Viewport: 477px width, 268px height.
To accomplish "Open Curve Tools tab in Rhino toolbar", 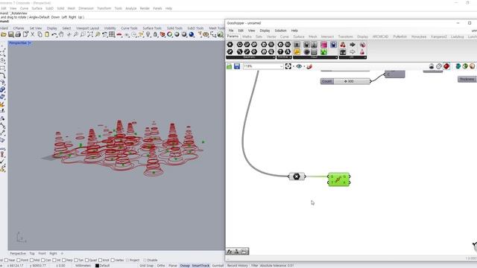I will [129, 28].
